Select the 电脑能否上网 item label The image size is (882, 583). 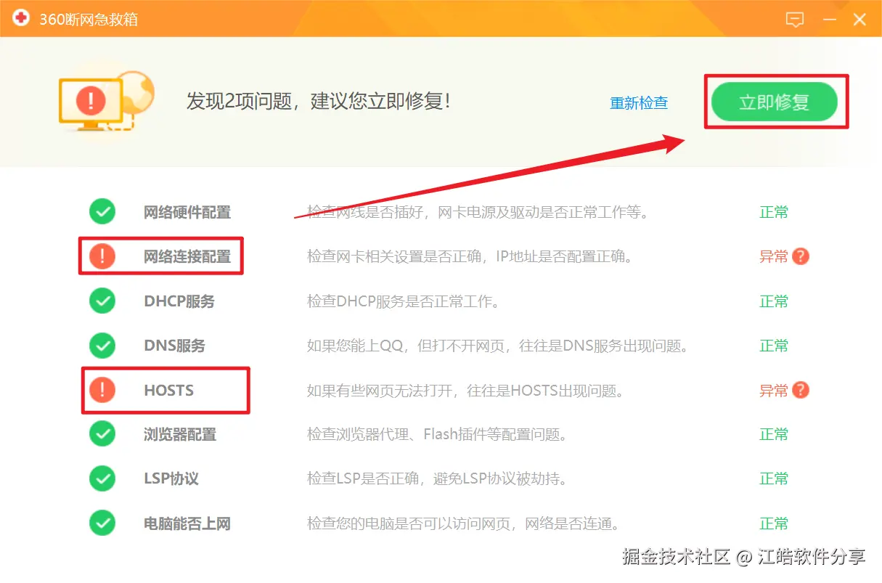(x=187, y=523)
